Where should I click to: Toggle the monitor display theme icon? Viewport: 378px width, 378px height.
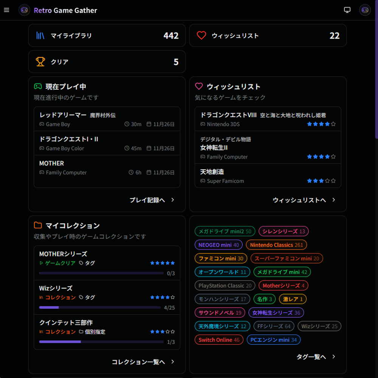(347, 10)
